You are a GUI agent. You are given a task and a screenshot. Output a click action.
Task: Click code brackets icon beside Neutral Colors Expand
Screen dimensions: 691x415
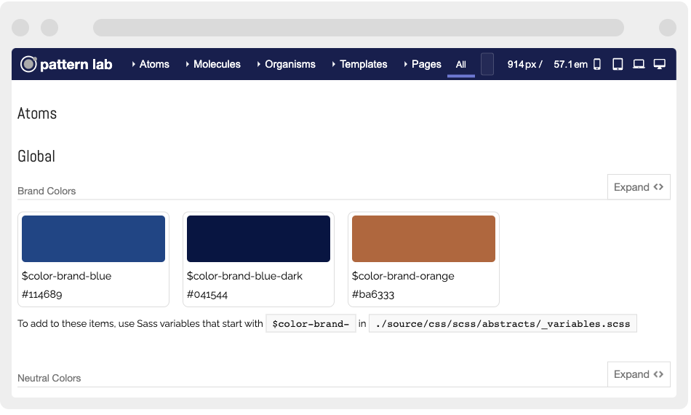(x=658, y=374)
